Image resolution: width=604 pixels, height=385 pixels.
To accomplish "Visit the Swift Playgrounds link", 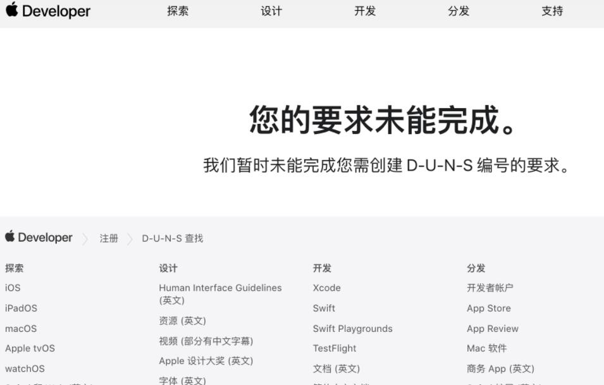I will 353,328.
